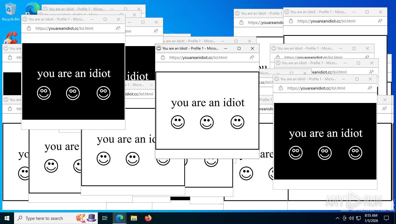Click the Microsoft Edge taskbar icon
The height and width of the screenshot is (224, 396).
pyautogui.click(x=120, y=218)
